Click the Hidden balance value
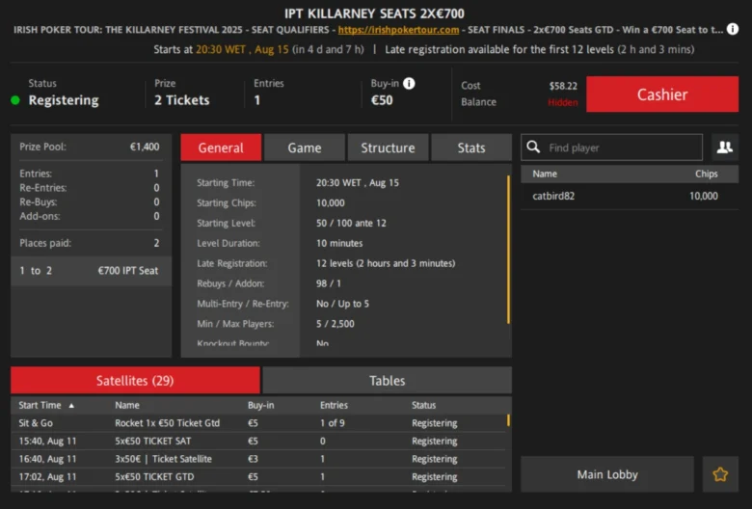The height and width of the screenshot is (509, 752). [x=563, y=102]
